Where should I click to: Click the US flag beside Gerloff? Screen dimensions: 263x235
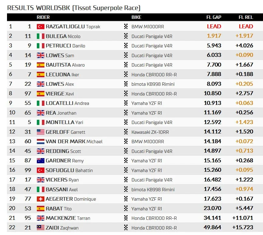[40, 132]
